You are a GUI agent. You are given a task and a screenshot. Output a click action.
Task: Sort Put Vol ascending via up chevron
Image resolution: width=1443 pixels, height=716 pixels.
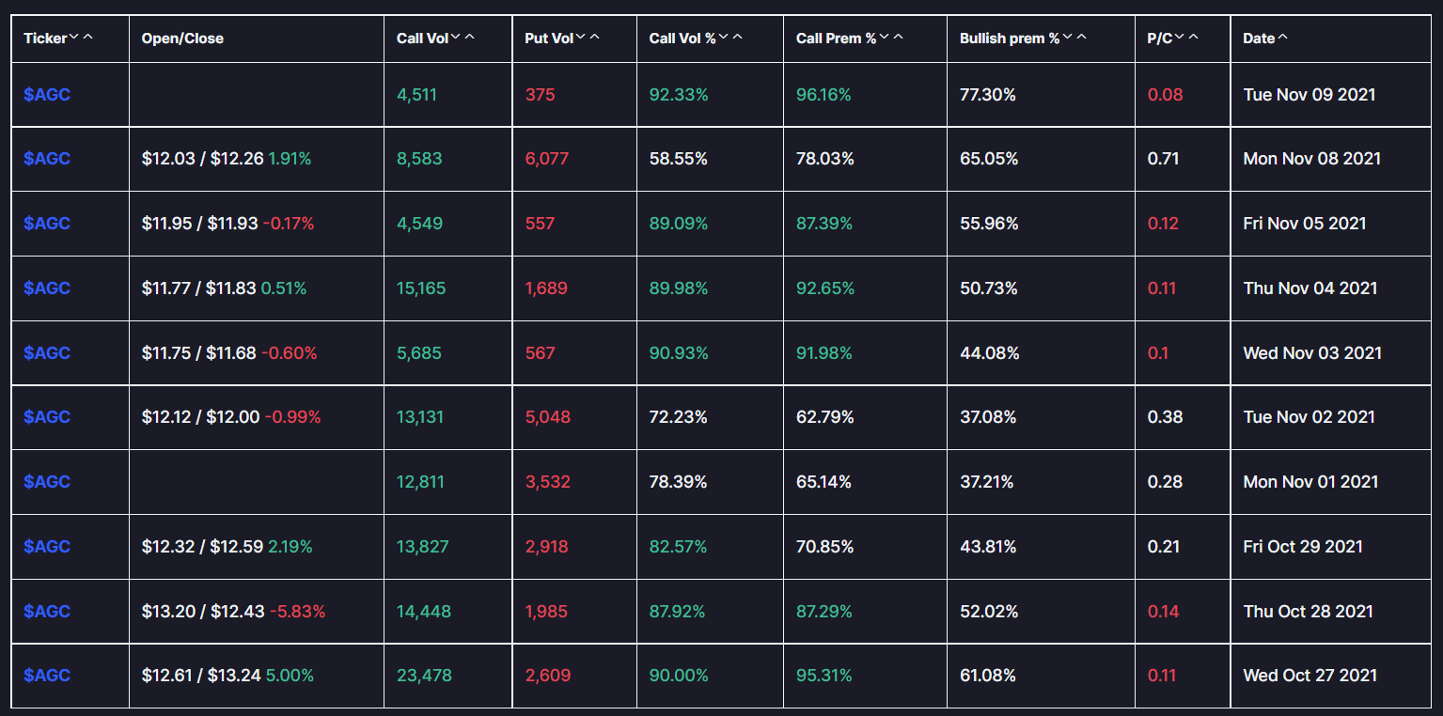[x=595, y=38]
